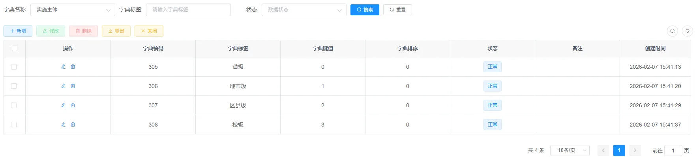Image resolution: width=695 pixels, height=167 pixels.
Task: Focus the 字典标签 input field
Action: point(188,10)
